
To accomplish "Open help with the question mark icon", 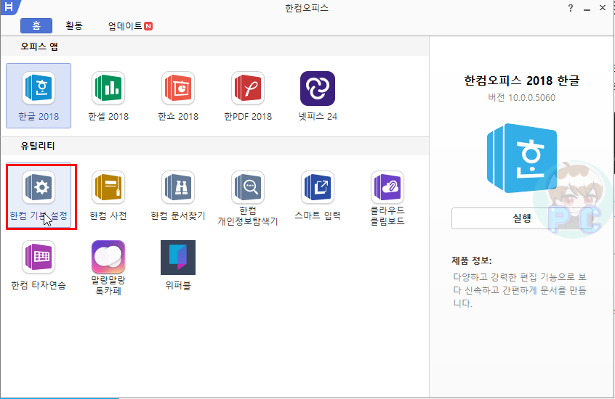I will (570, 8).
